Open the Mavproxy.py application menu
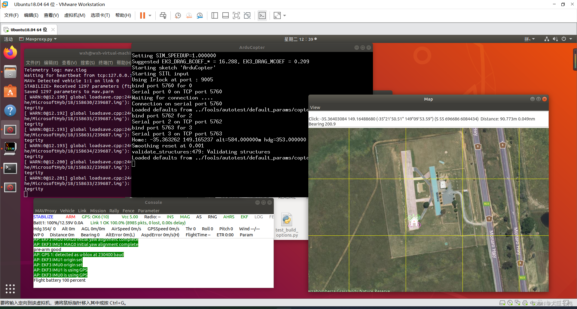The width and height of the screenshot is (577, 309). (x=38, y=39)
